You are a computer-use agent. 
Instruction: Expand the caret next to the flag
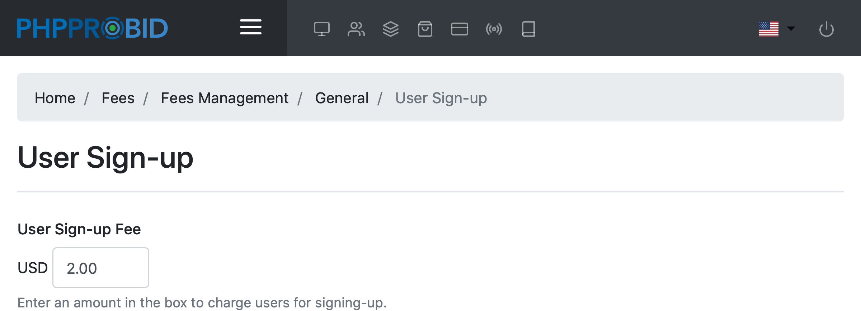pyautogui.click(x=791, y=28)
